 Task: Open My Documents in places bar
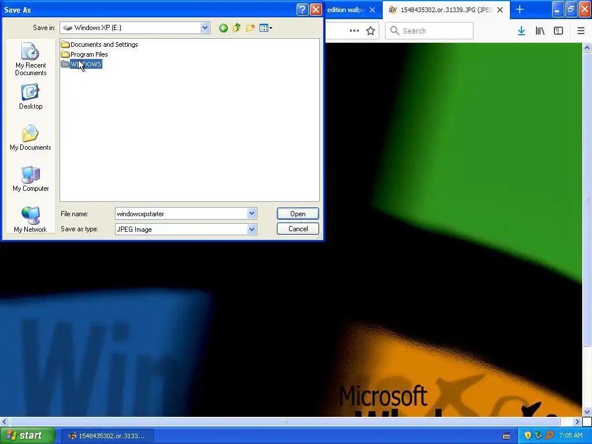(31, 138)
